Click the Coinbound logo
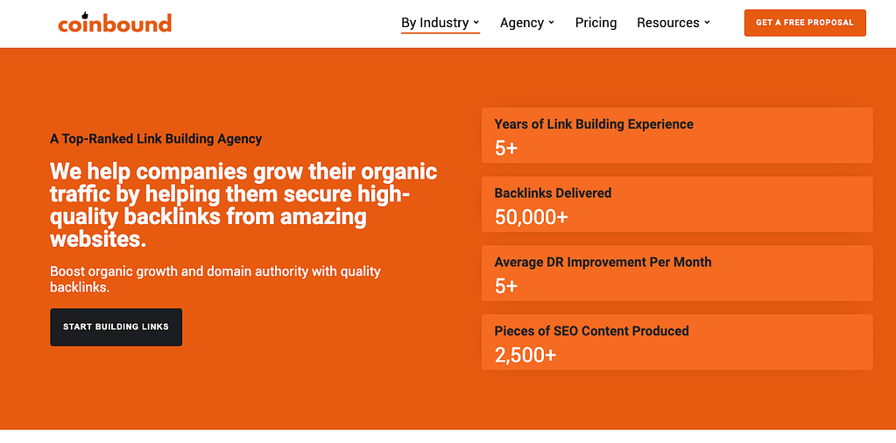Viewport: 896px width, 443px height. click(115, 24)
